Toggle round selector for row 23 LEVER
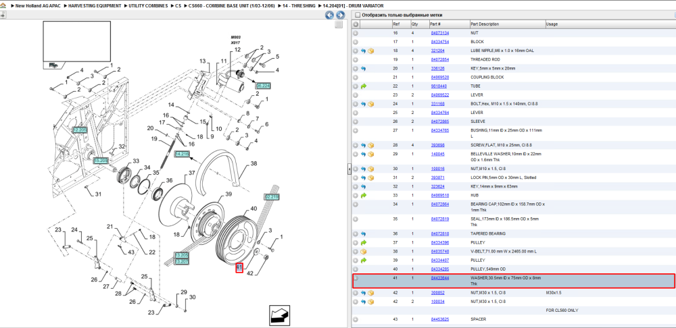 pos(356,94)
